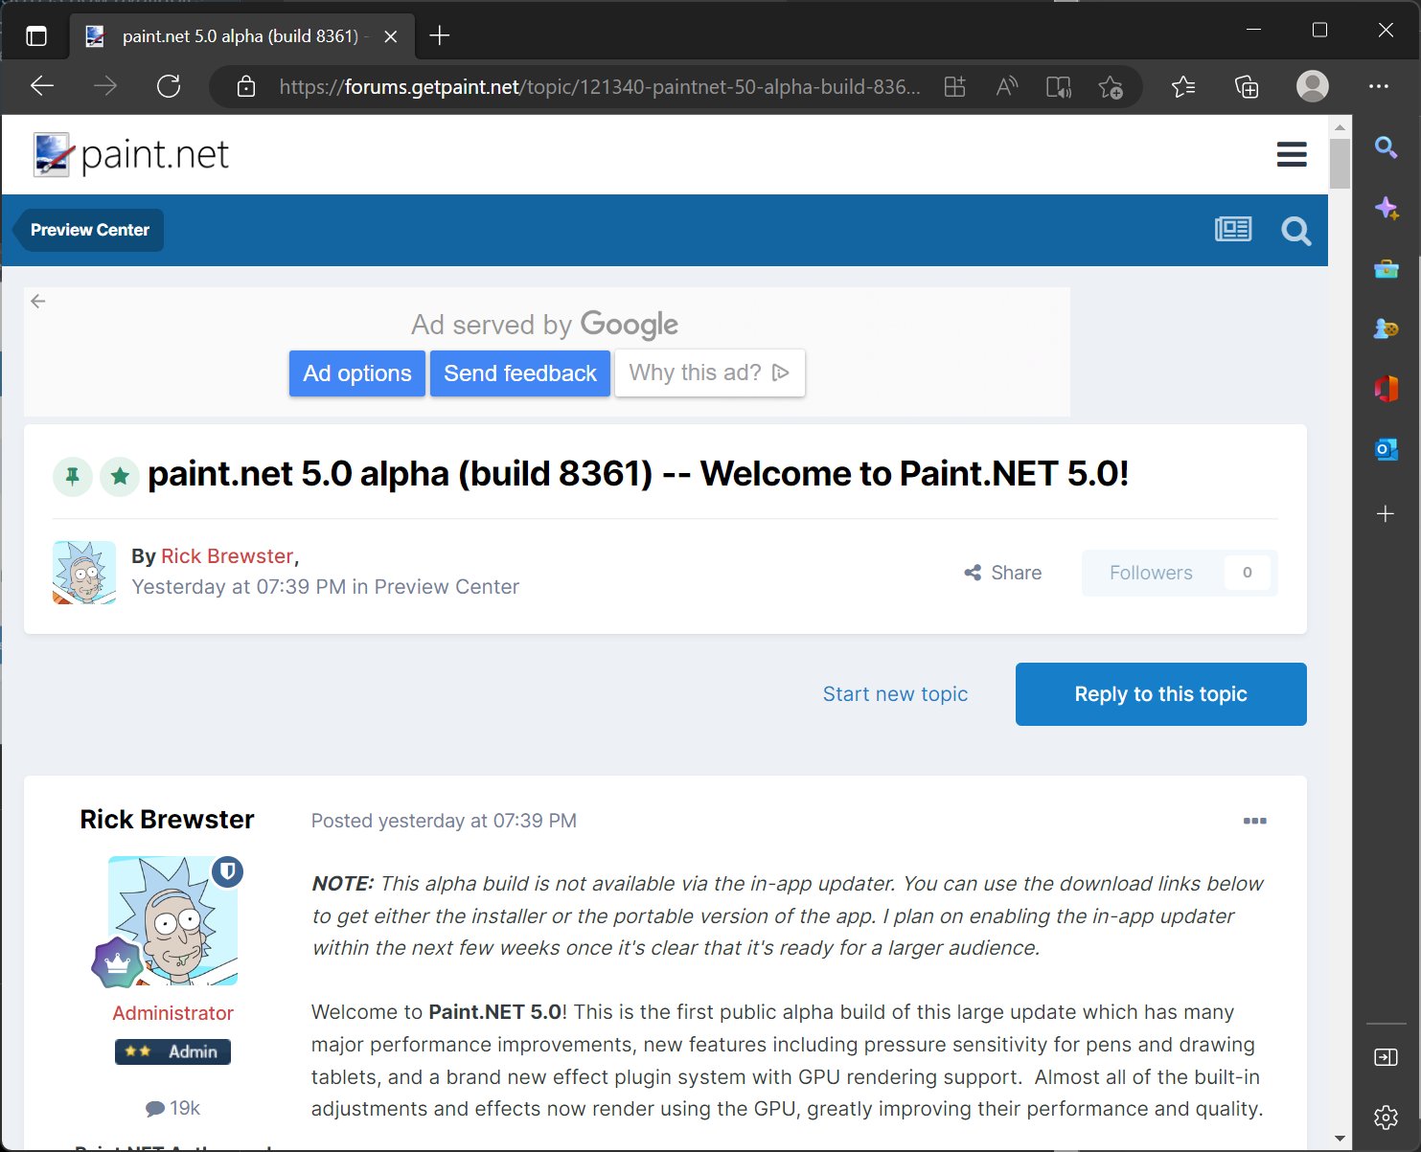Open Rick Brewster name in post sidebar
Screen dimensions: 1421x1152
[167, 820]
